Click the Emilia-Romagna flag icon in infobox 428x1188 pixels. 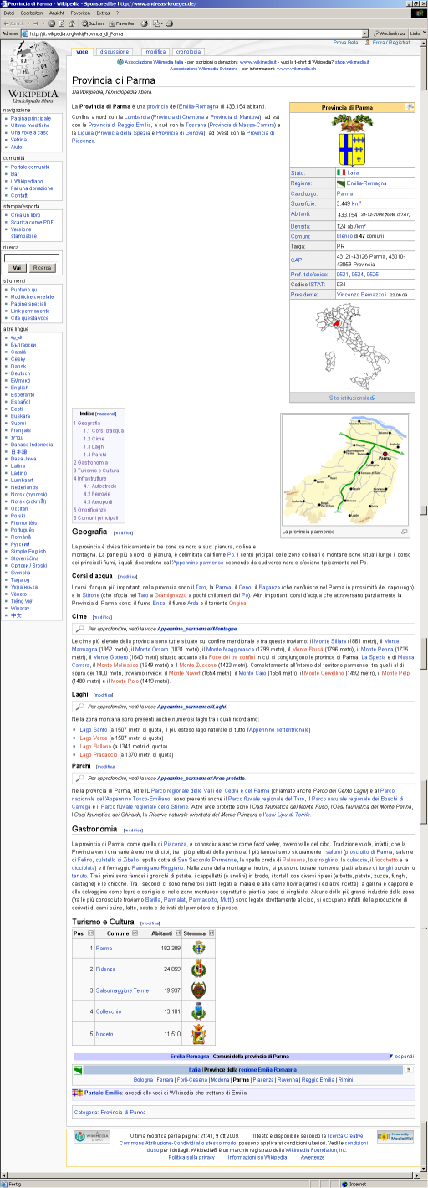[341, 183]
